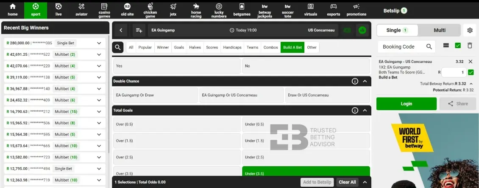479x188 pixels.
Task: Select Over (2.5) total goals
Action: [x=177, y=157]
